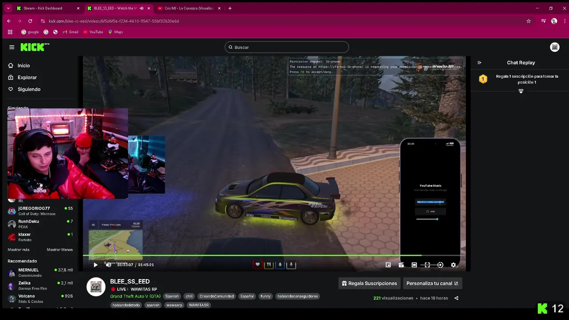Open google bookmark
Viewport: 569px width, 320px height.
[30, 32]
